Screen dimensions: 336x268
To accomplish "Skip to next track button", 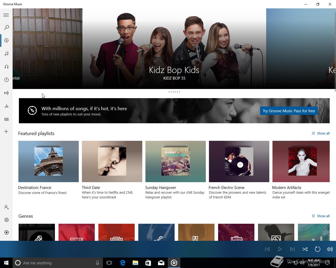I will [292, 249].
